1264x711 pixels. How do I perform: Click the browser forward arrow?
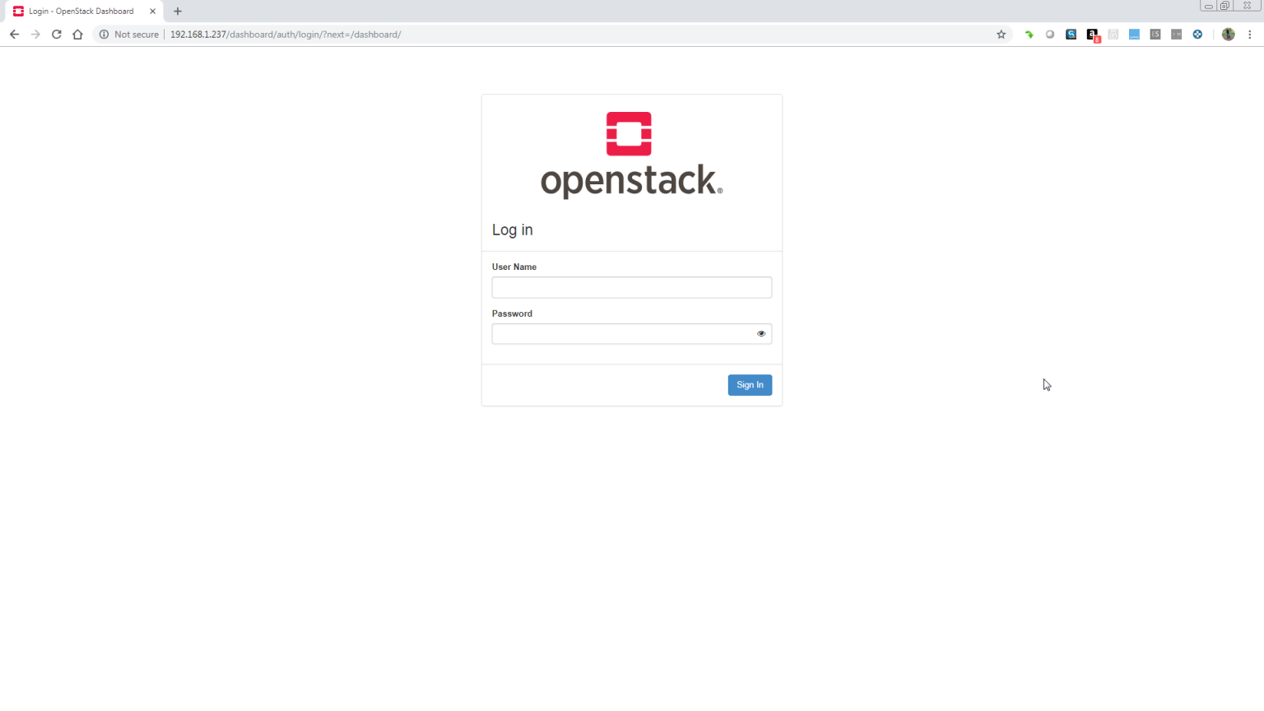[x=35, y=35]
